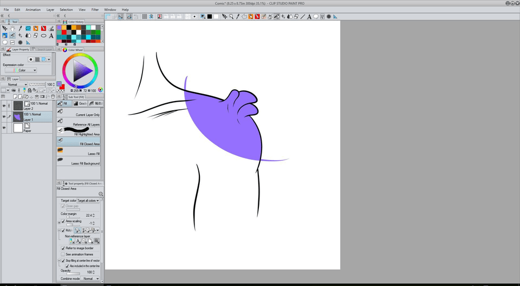The width and height of the screenshot is (520, 286).
Task: Open the Target color dropdown
Action: click(x=89, y=201)
